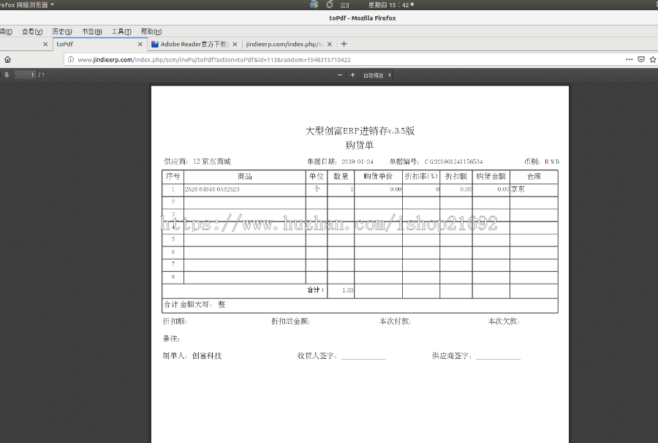Open the zoom level dropdown 自动缩放
The width and height of the screenshot is (658, 443).
click(377, 75)
